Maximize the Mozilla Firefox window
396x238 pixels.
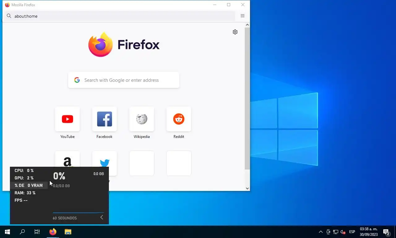pos(229,5)
